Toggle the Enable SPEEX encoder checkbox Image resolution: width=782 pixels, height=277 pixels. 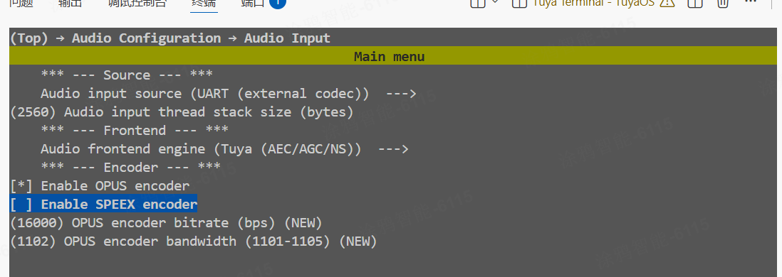click(21, 205)
